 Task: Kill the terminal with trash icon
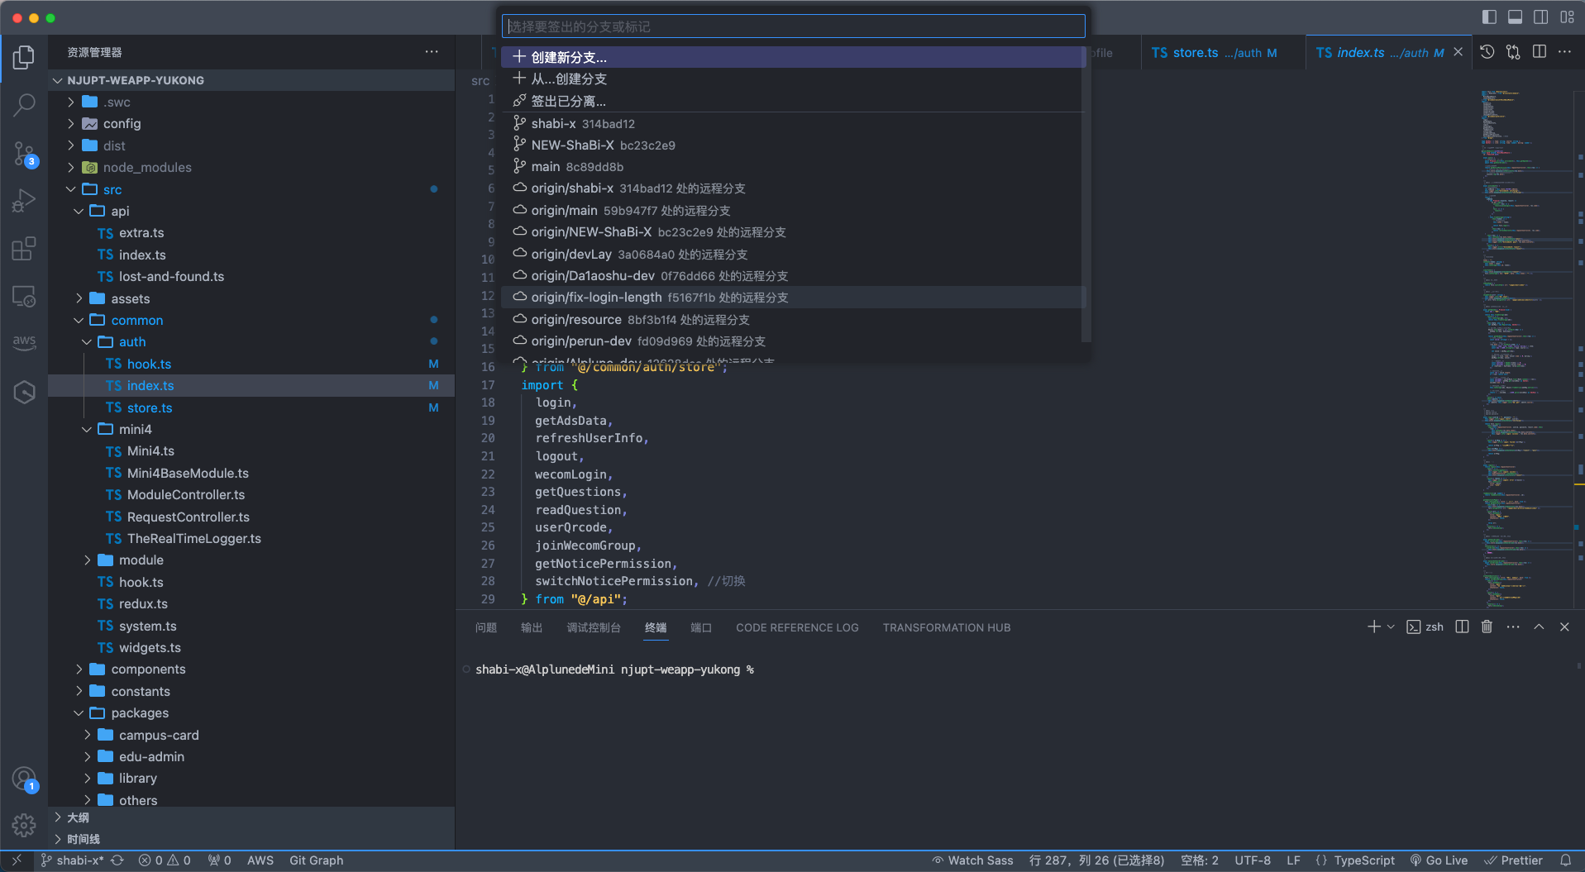tap(1487, 627)
